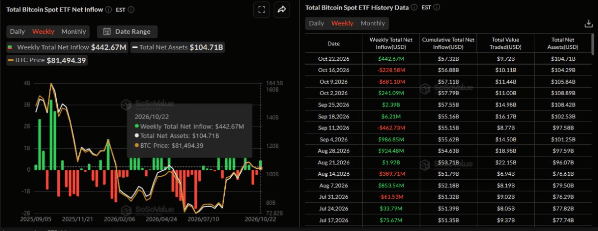Toggle Weekly Total Net Inflow legend series
This screenshot has width=598, height=231.
click(x=67, y=47)
